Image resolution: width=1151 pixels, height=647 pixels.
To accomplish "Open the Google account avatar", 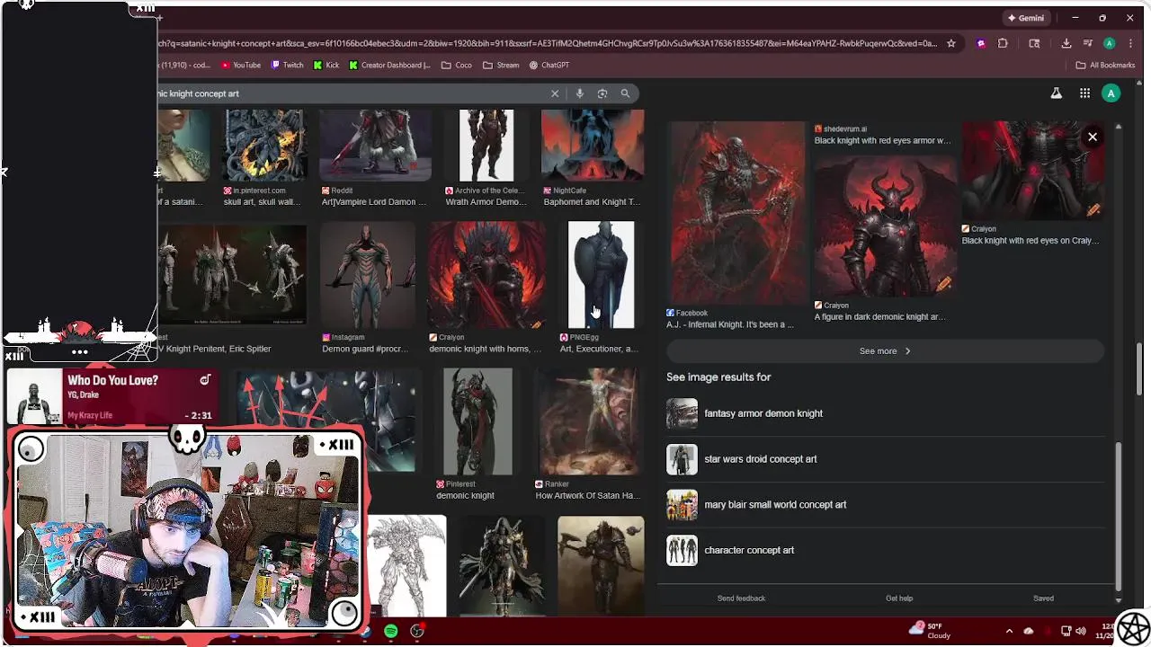I will (1111, 93).
